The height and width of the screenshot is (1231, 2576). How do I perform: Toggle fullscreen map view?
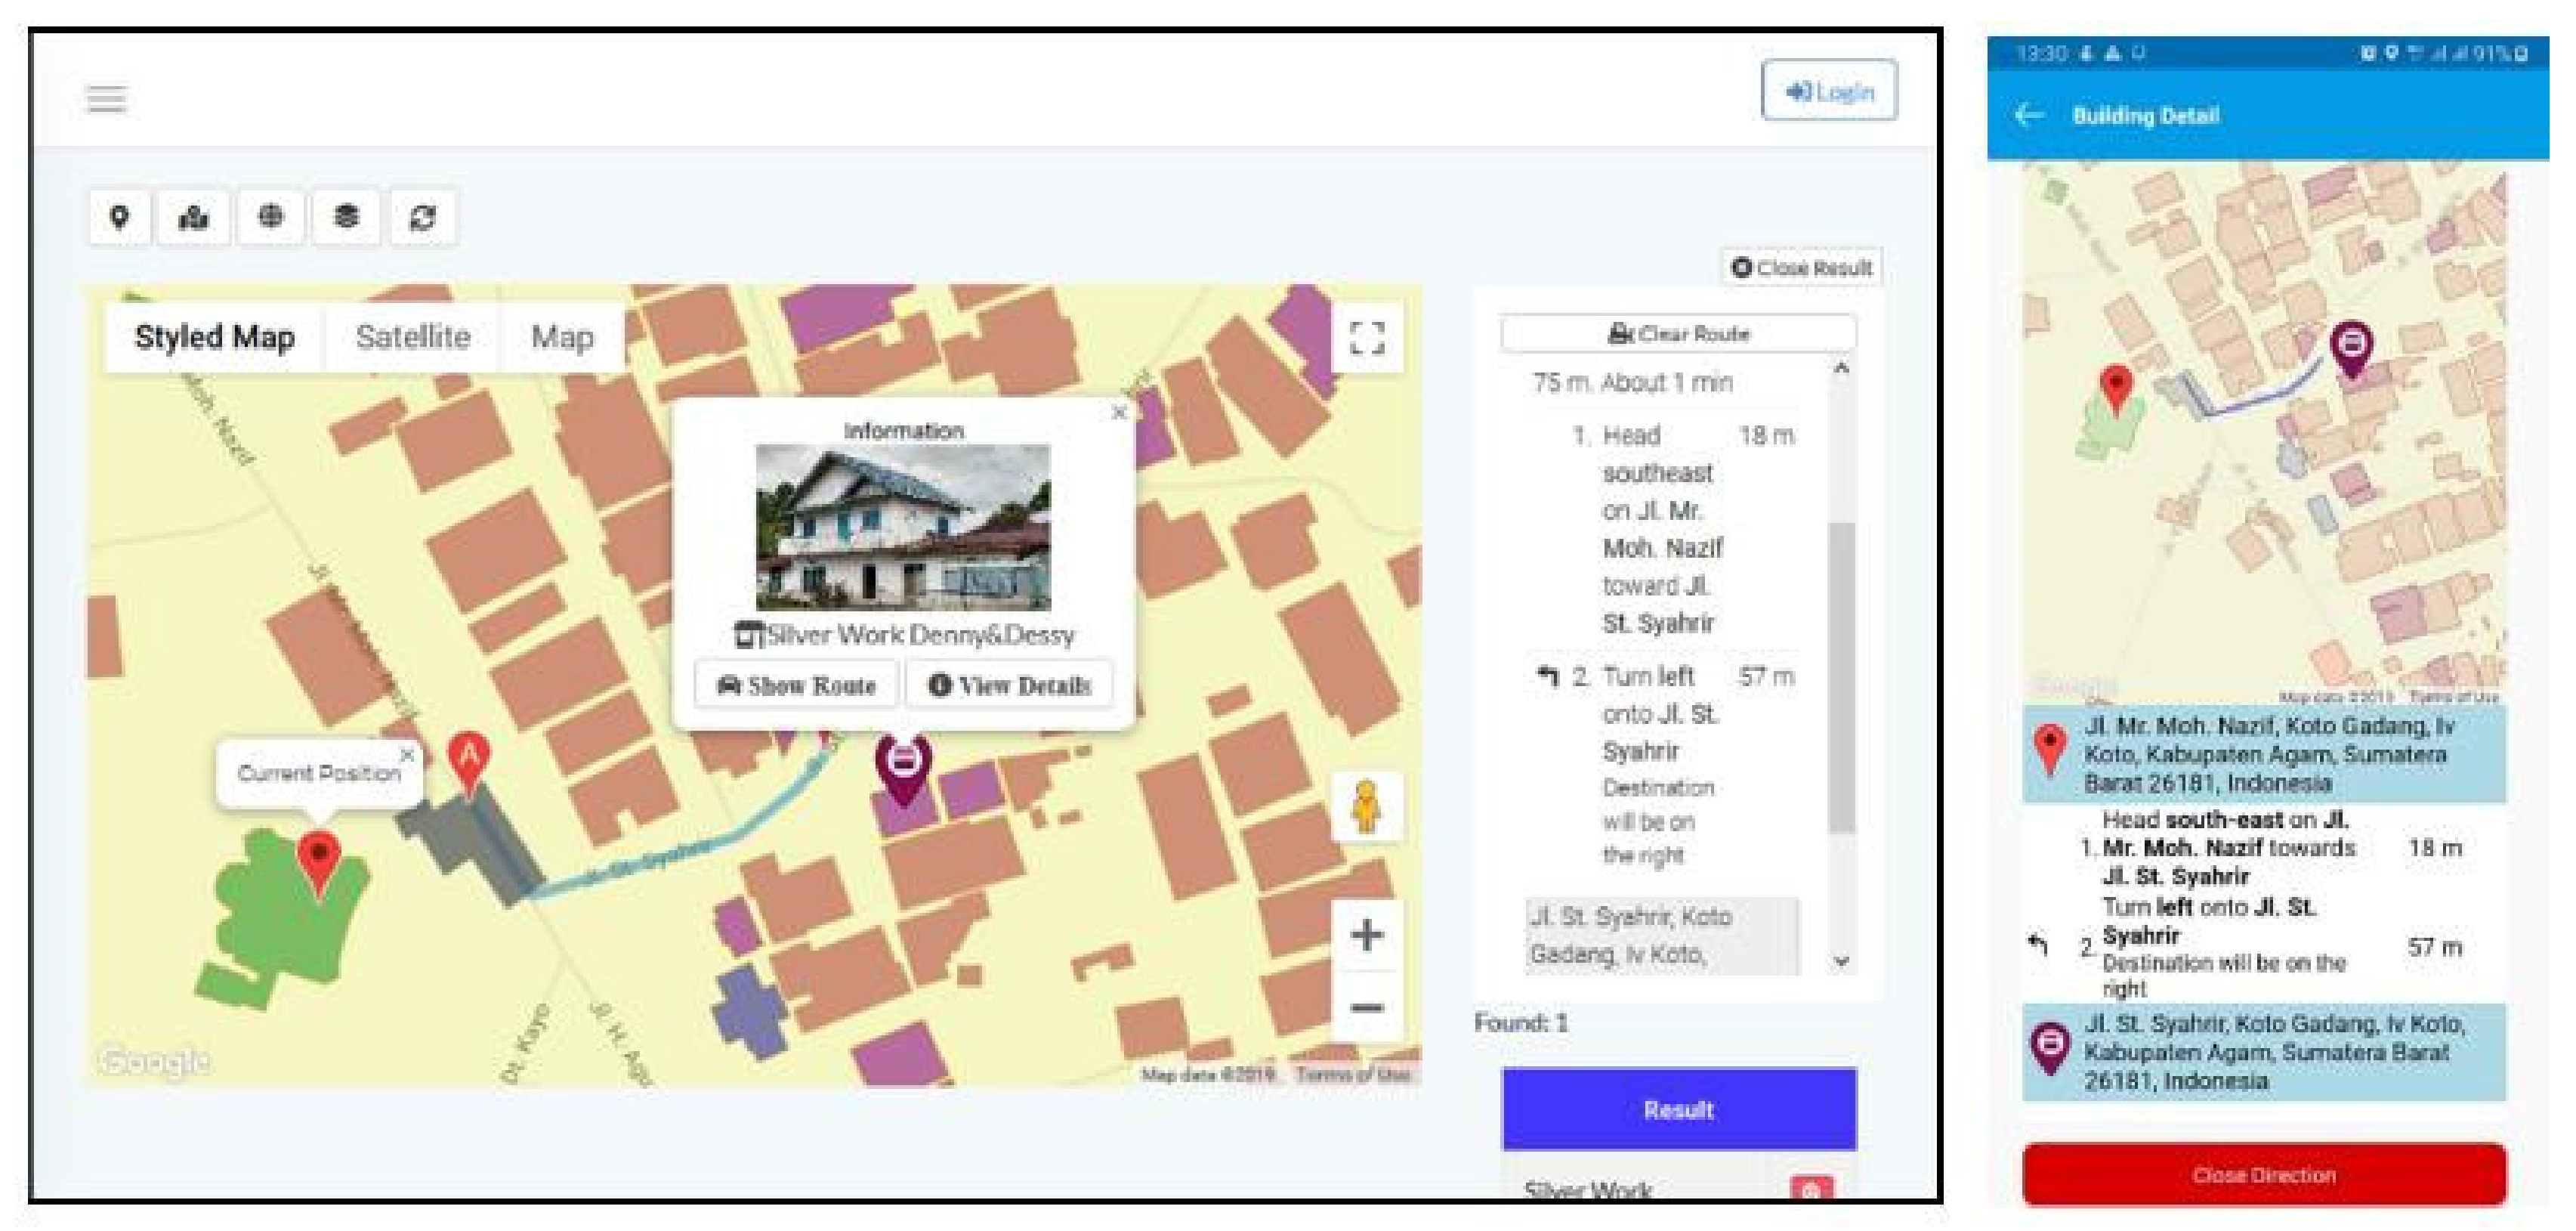[x=1366, y=338]
